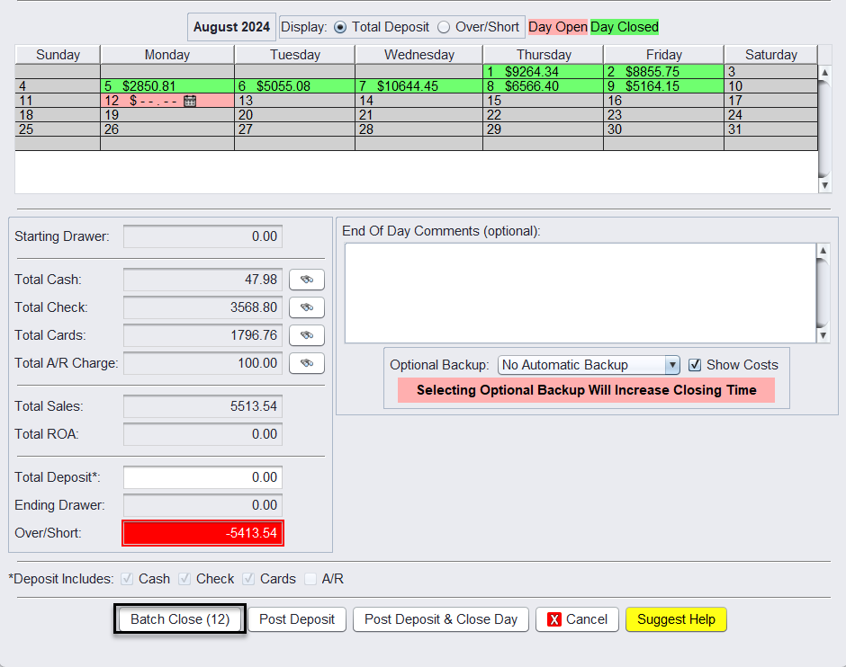
Task: Click the Post Deposit button
Action: click(x=297, y=619)
